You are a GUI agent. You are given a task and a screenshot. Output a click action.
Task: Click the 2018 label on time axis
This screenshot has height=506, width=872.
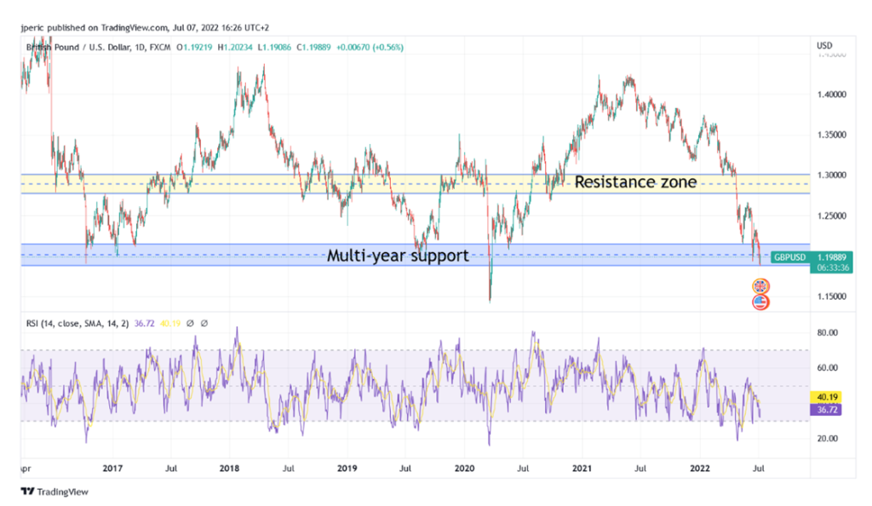228,468
